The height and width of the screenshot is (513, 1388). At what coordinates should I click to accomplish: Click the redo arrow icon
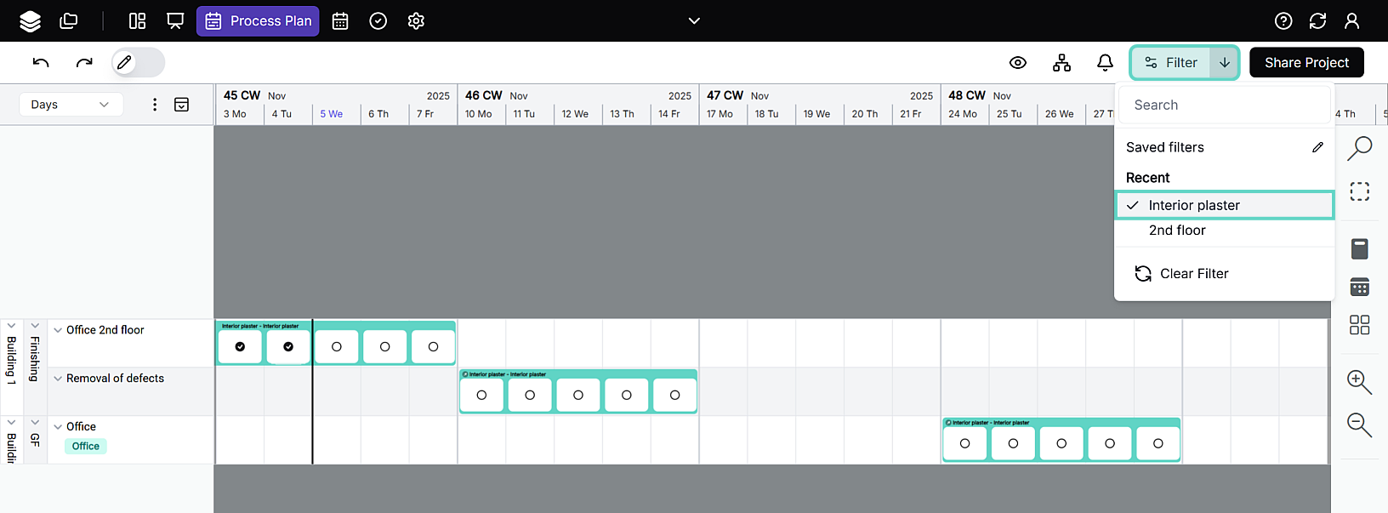click(84, 62)
